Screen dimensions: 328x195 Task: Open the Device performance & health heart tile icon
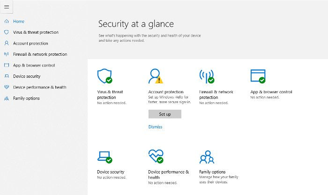point(155,157)
